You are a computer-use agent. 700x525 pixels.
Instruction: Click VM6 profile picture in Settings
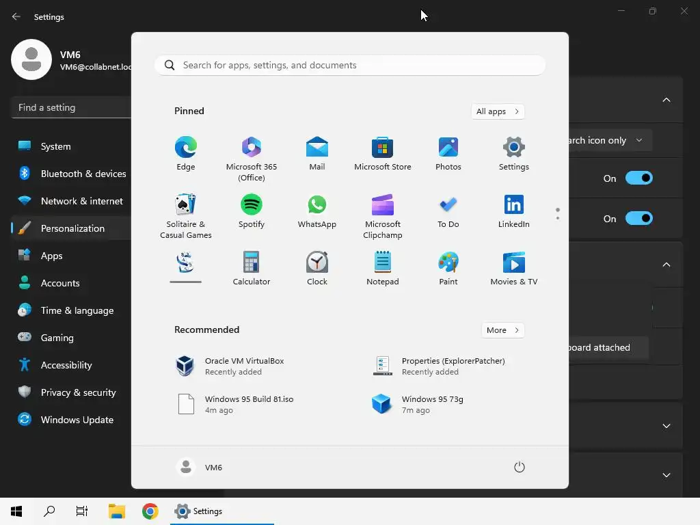[x=31, y=59]
